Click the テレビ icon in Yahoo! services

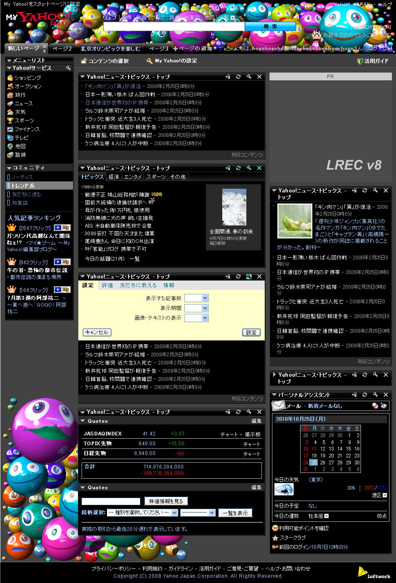[x=10, y=137]
